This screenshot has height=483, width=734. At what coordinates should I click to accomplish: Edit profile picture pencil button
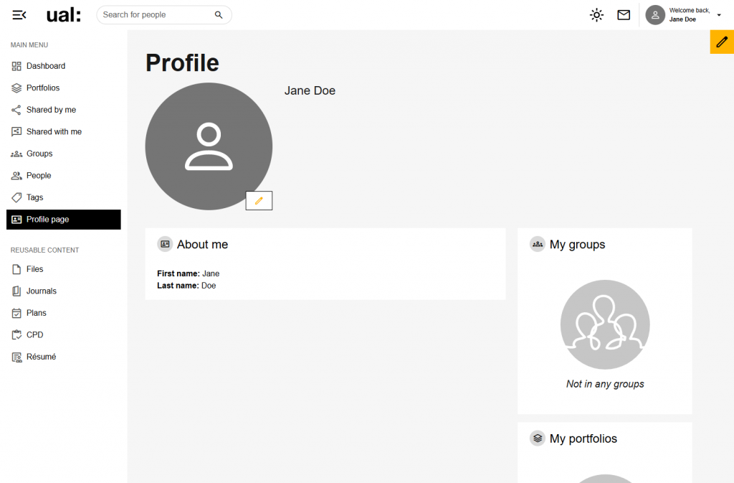click(x=259, y=200)
